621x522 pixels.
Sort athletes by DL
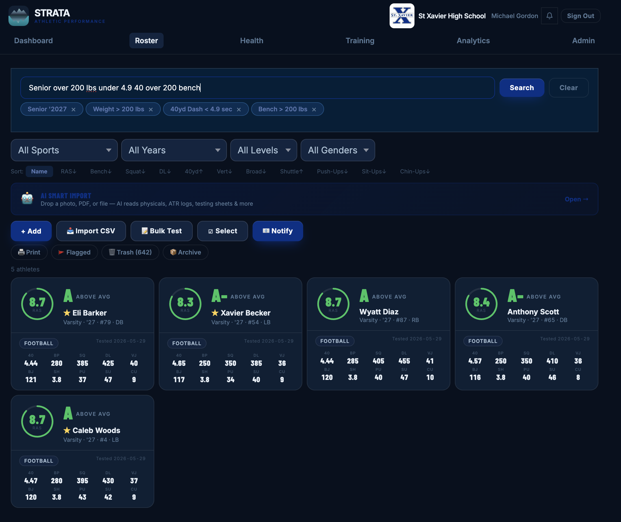165,172
